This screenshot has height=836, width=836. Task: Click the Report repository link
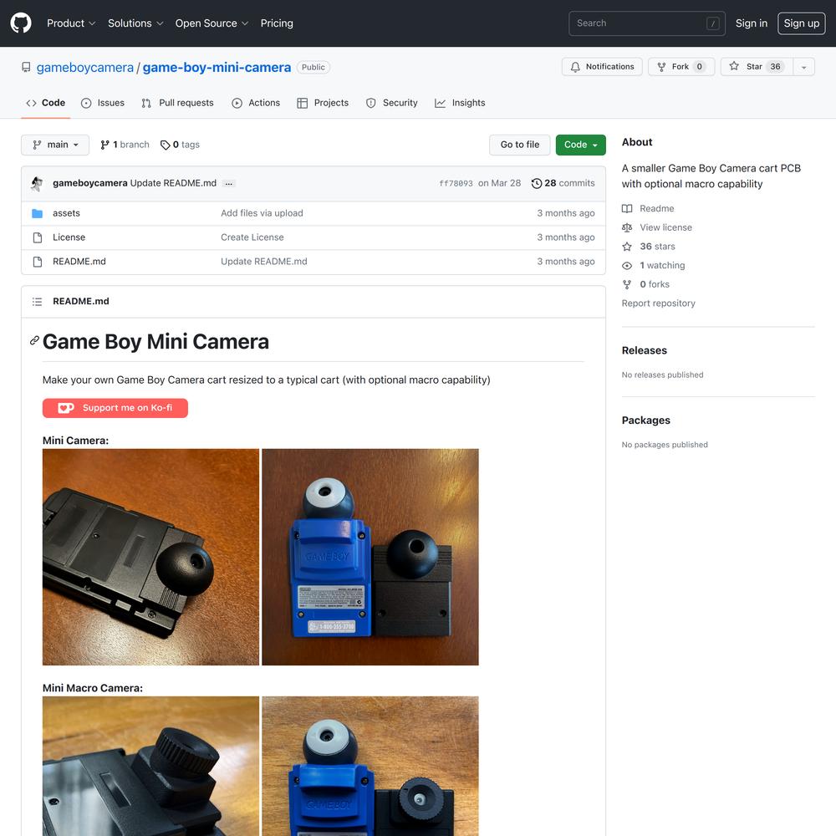coord(659,303)
